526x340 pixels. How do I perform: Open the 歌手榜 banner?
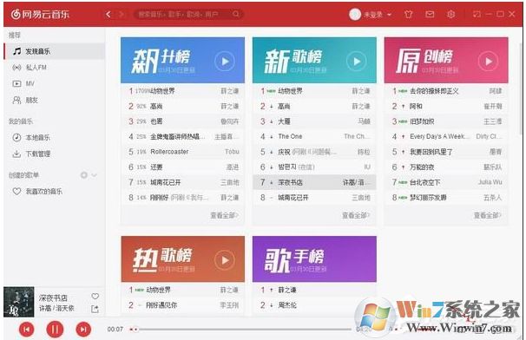(x=314, y=258)
